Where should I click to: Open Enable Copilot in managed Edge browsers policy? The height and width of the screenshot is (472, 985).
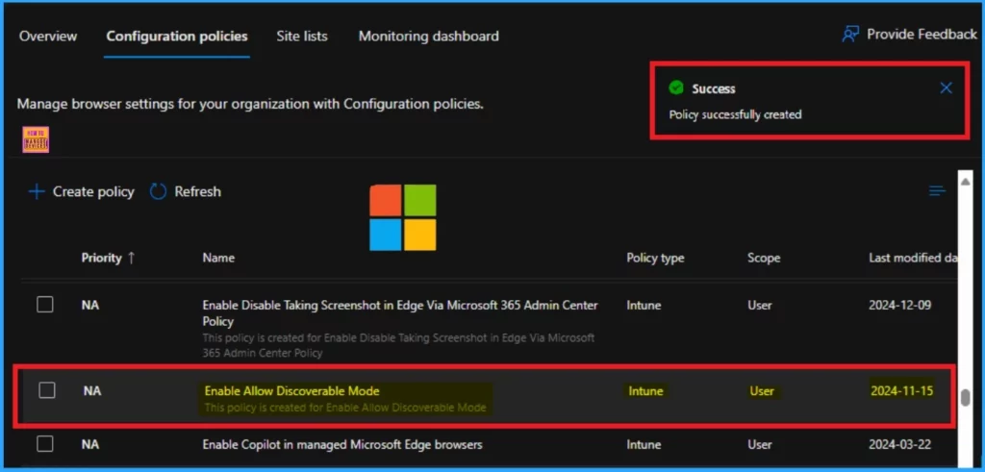(342, 444)
